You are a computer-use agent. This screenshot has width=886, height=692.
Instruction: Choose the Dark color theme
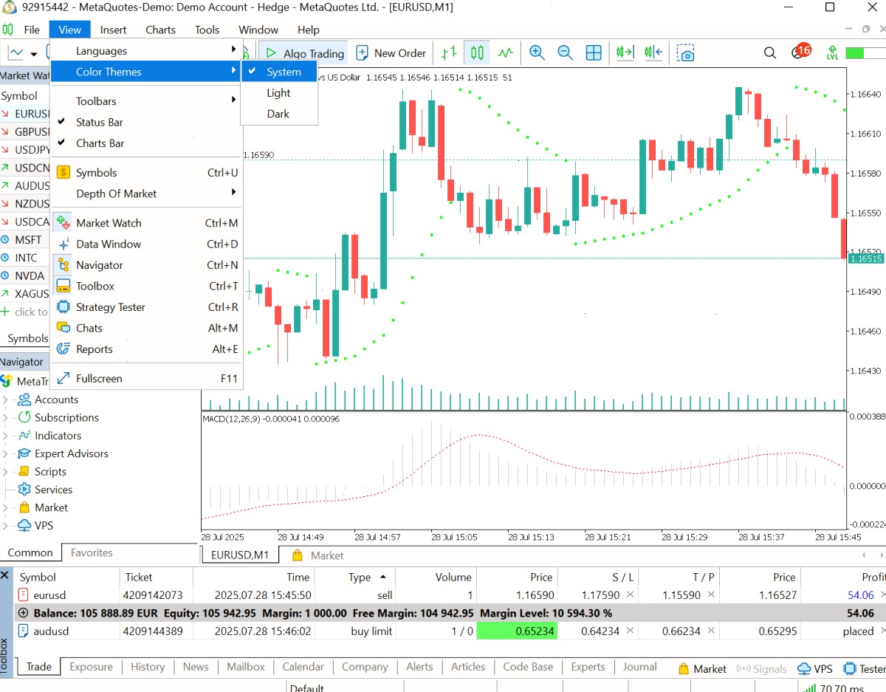(279, 114)
